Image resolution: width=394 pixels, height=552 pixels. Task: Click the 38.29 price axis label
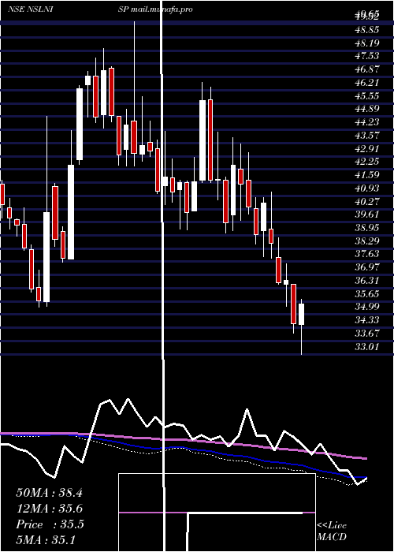click(367, 241)
